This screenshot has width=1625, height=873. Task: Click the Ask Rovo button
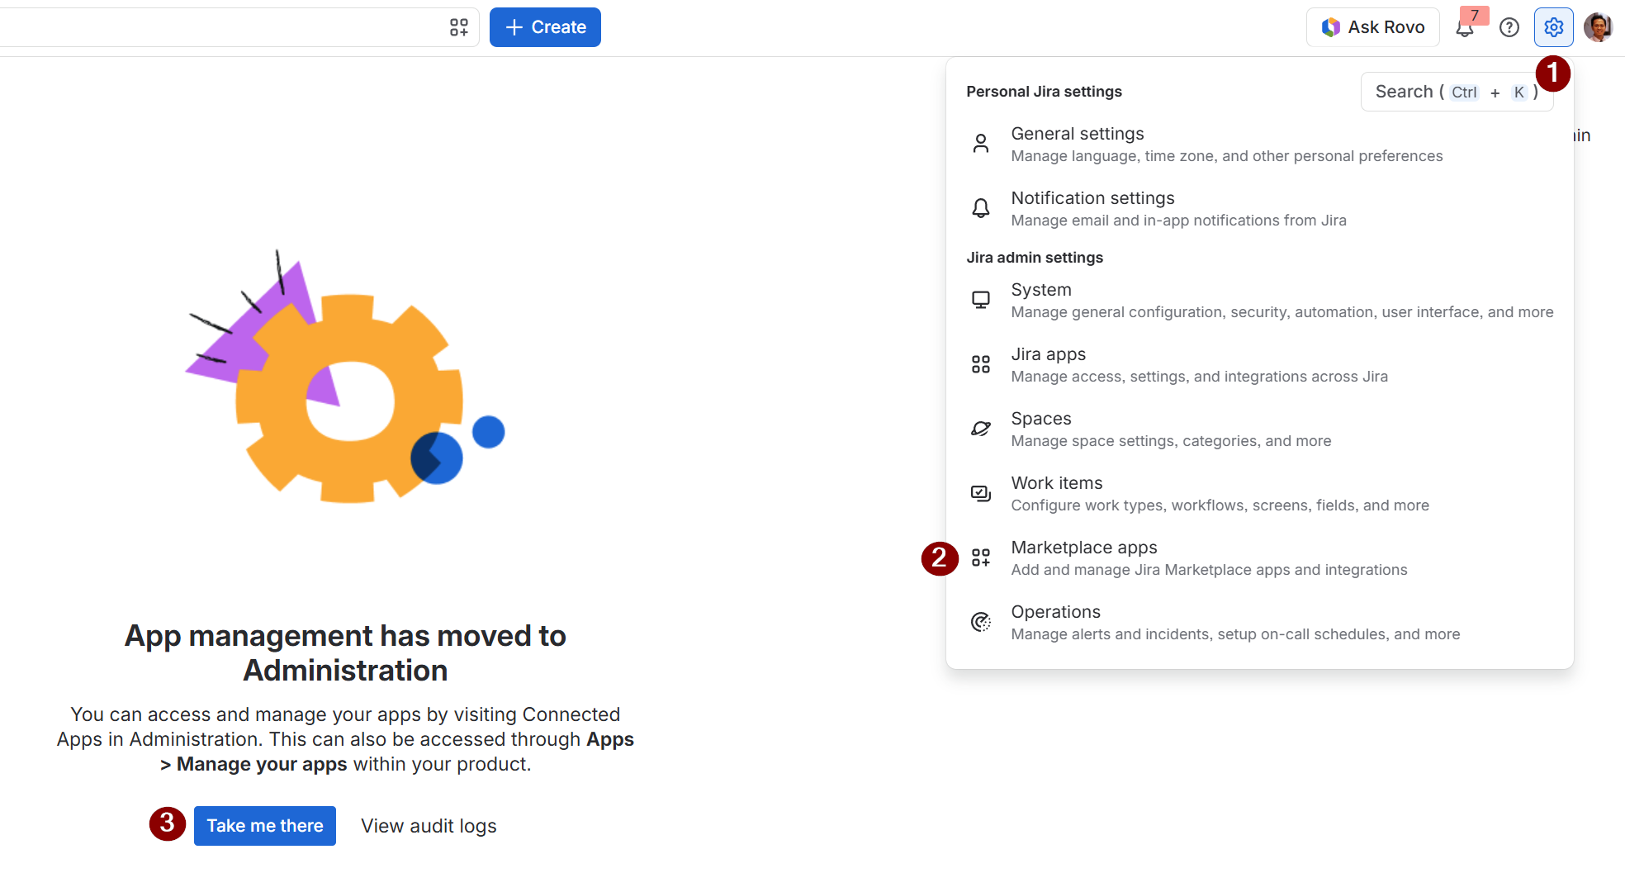(1373, 27)
